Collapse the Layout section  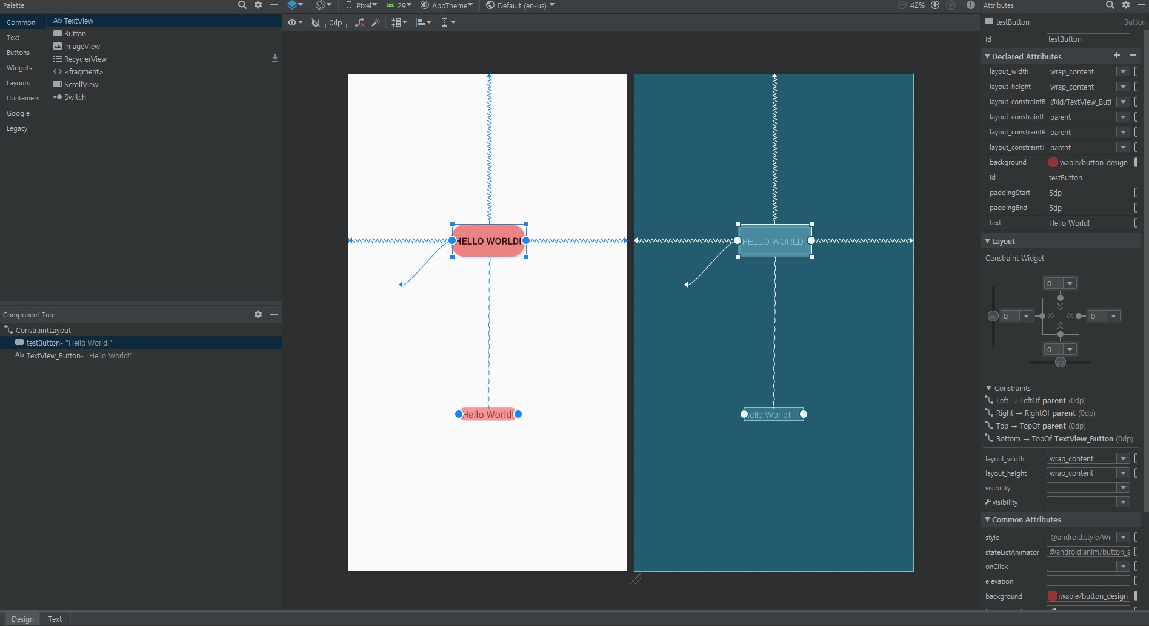[x=988, y=241]
